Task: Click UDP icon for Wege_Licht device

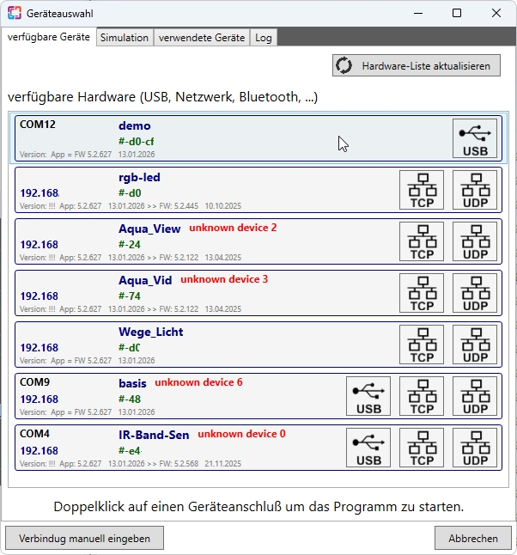Action: tap(475, 345)
